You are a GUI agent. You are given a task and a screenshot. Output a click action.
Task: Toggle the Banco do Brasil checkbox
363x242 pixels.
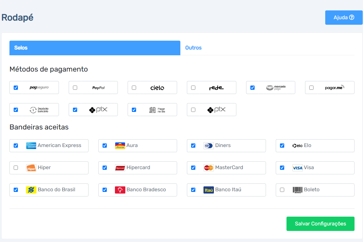(16, 190)
